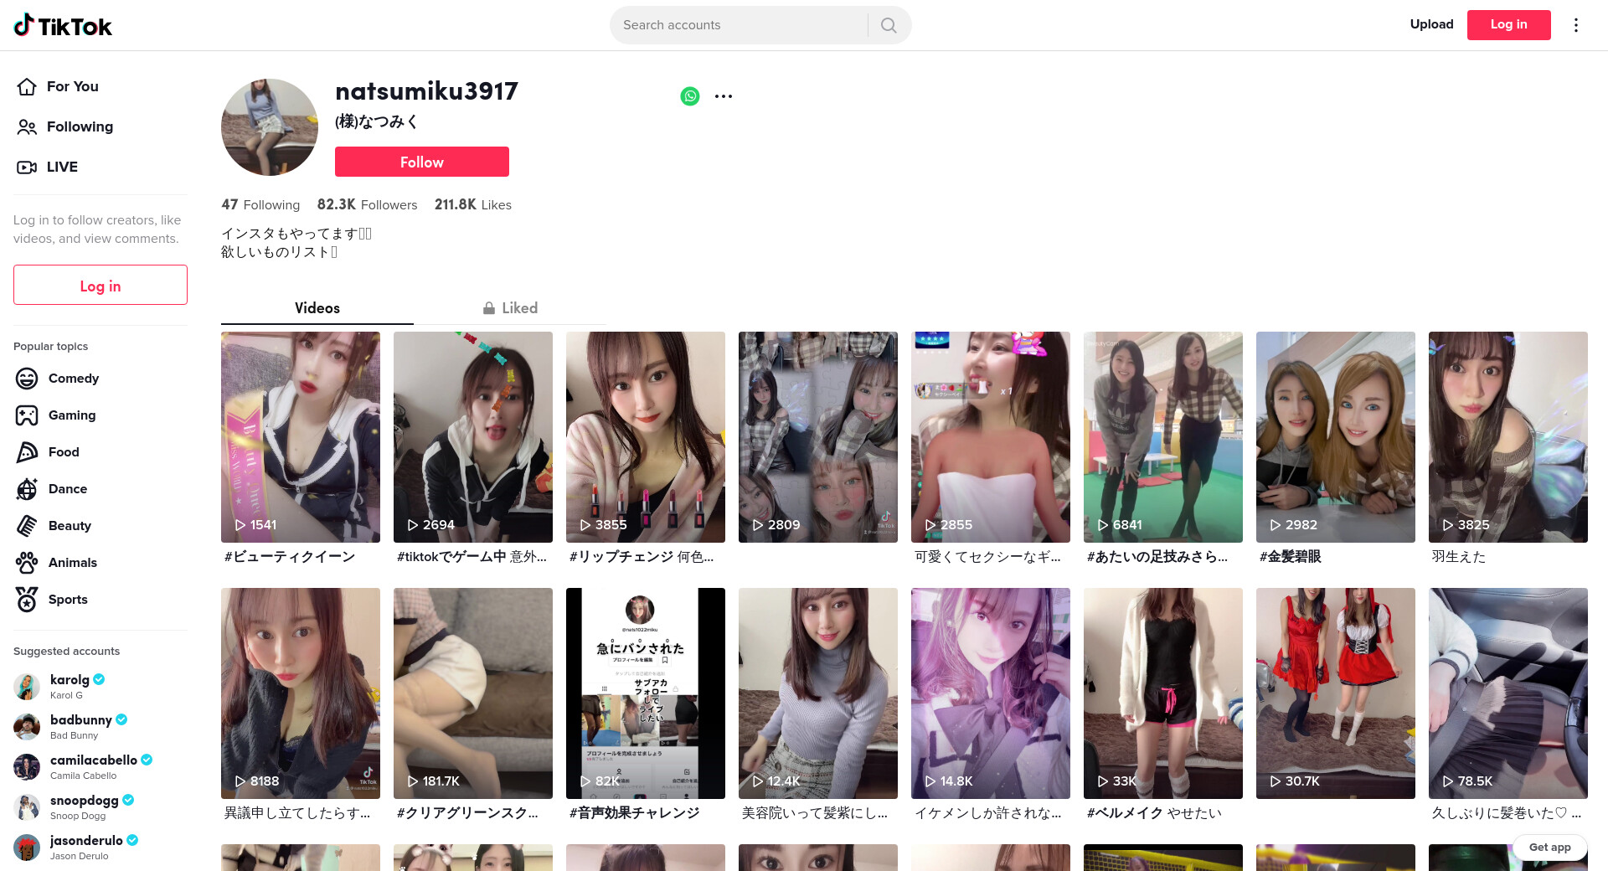The height and width of the screenshot is (871, 1608).
Task: Click the Get app button
Action: click(x=1550, y=848)
